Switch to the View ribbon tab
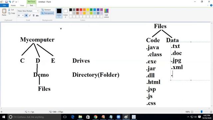The image size is (213, 120). 22,5
